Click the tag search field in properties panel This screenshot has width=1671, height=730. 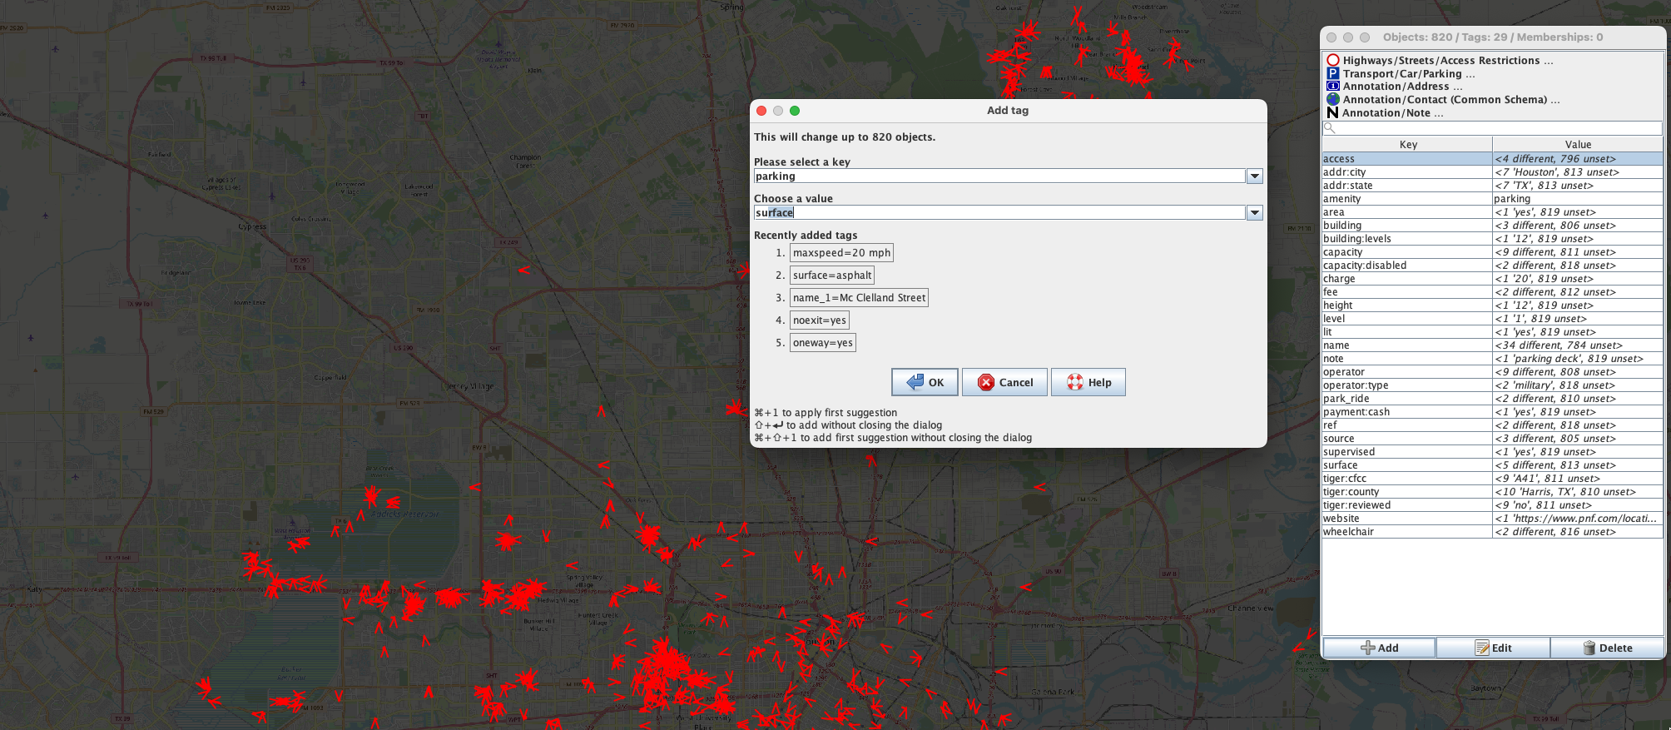pos(1492,128)
